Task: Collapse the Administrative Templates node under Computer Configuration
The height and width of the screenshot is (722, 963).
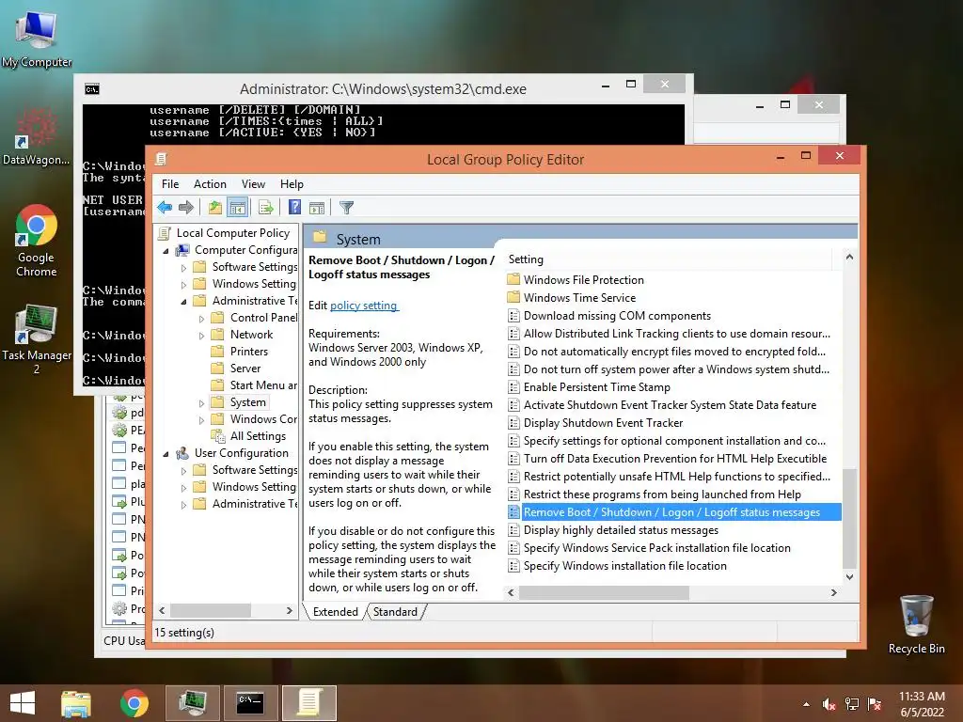Action: coord(183,302)
